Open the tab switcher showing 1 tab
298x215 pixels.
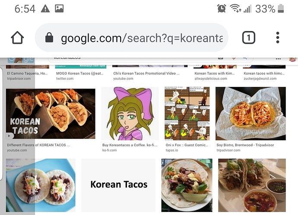tap(248, 38)
